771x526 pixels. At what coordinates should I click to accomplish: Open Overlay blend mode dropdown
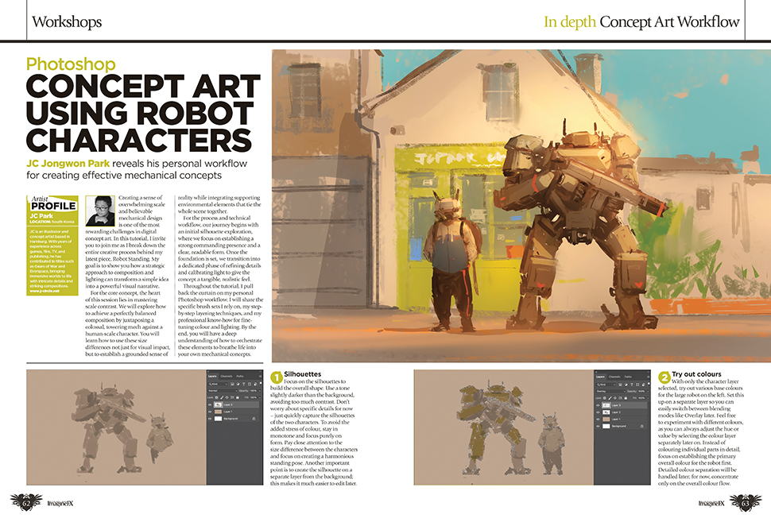611,391
